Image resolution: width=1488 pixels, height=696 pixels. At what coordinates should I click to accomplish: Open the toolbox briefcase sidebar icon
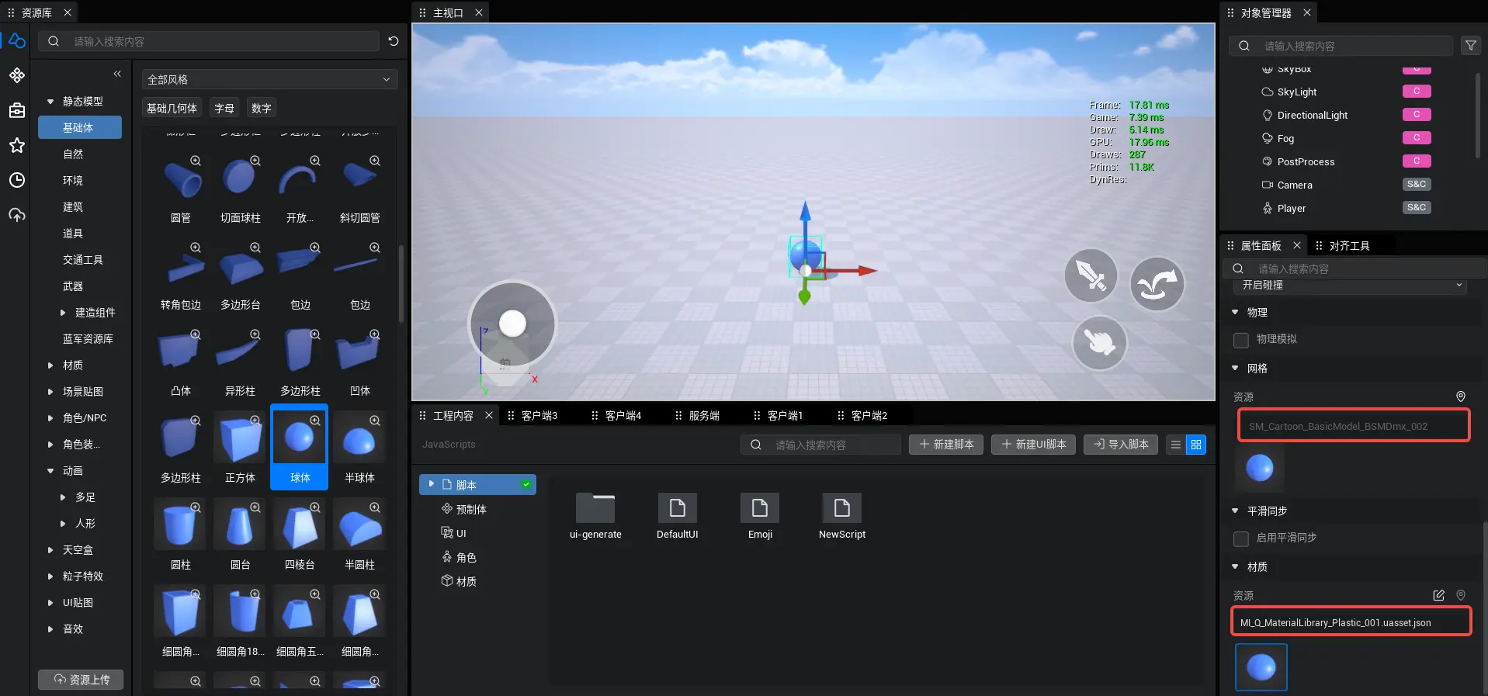pos(16,110)
